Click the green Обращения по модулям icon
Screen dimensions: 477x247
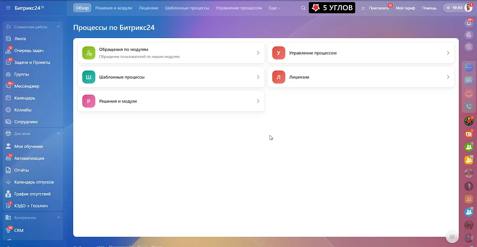click(89, 53)
